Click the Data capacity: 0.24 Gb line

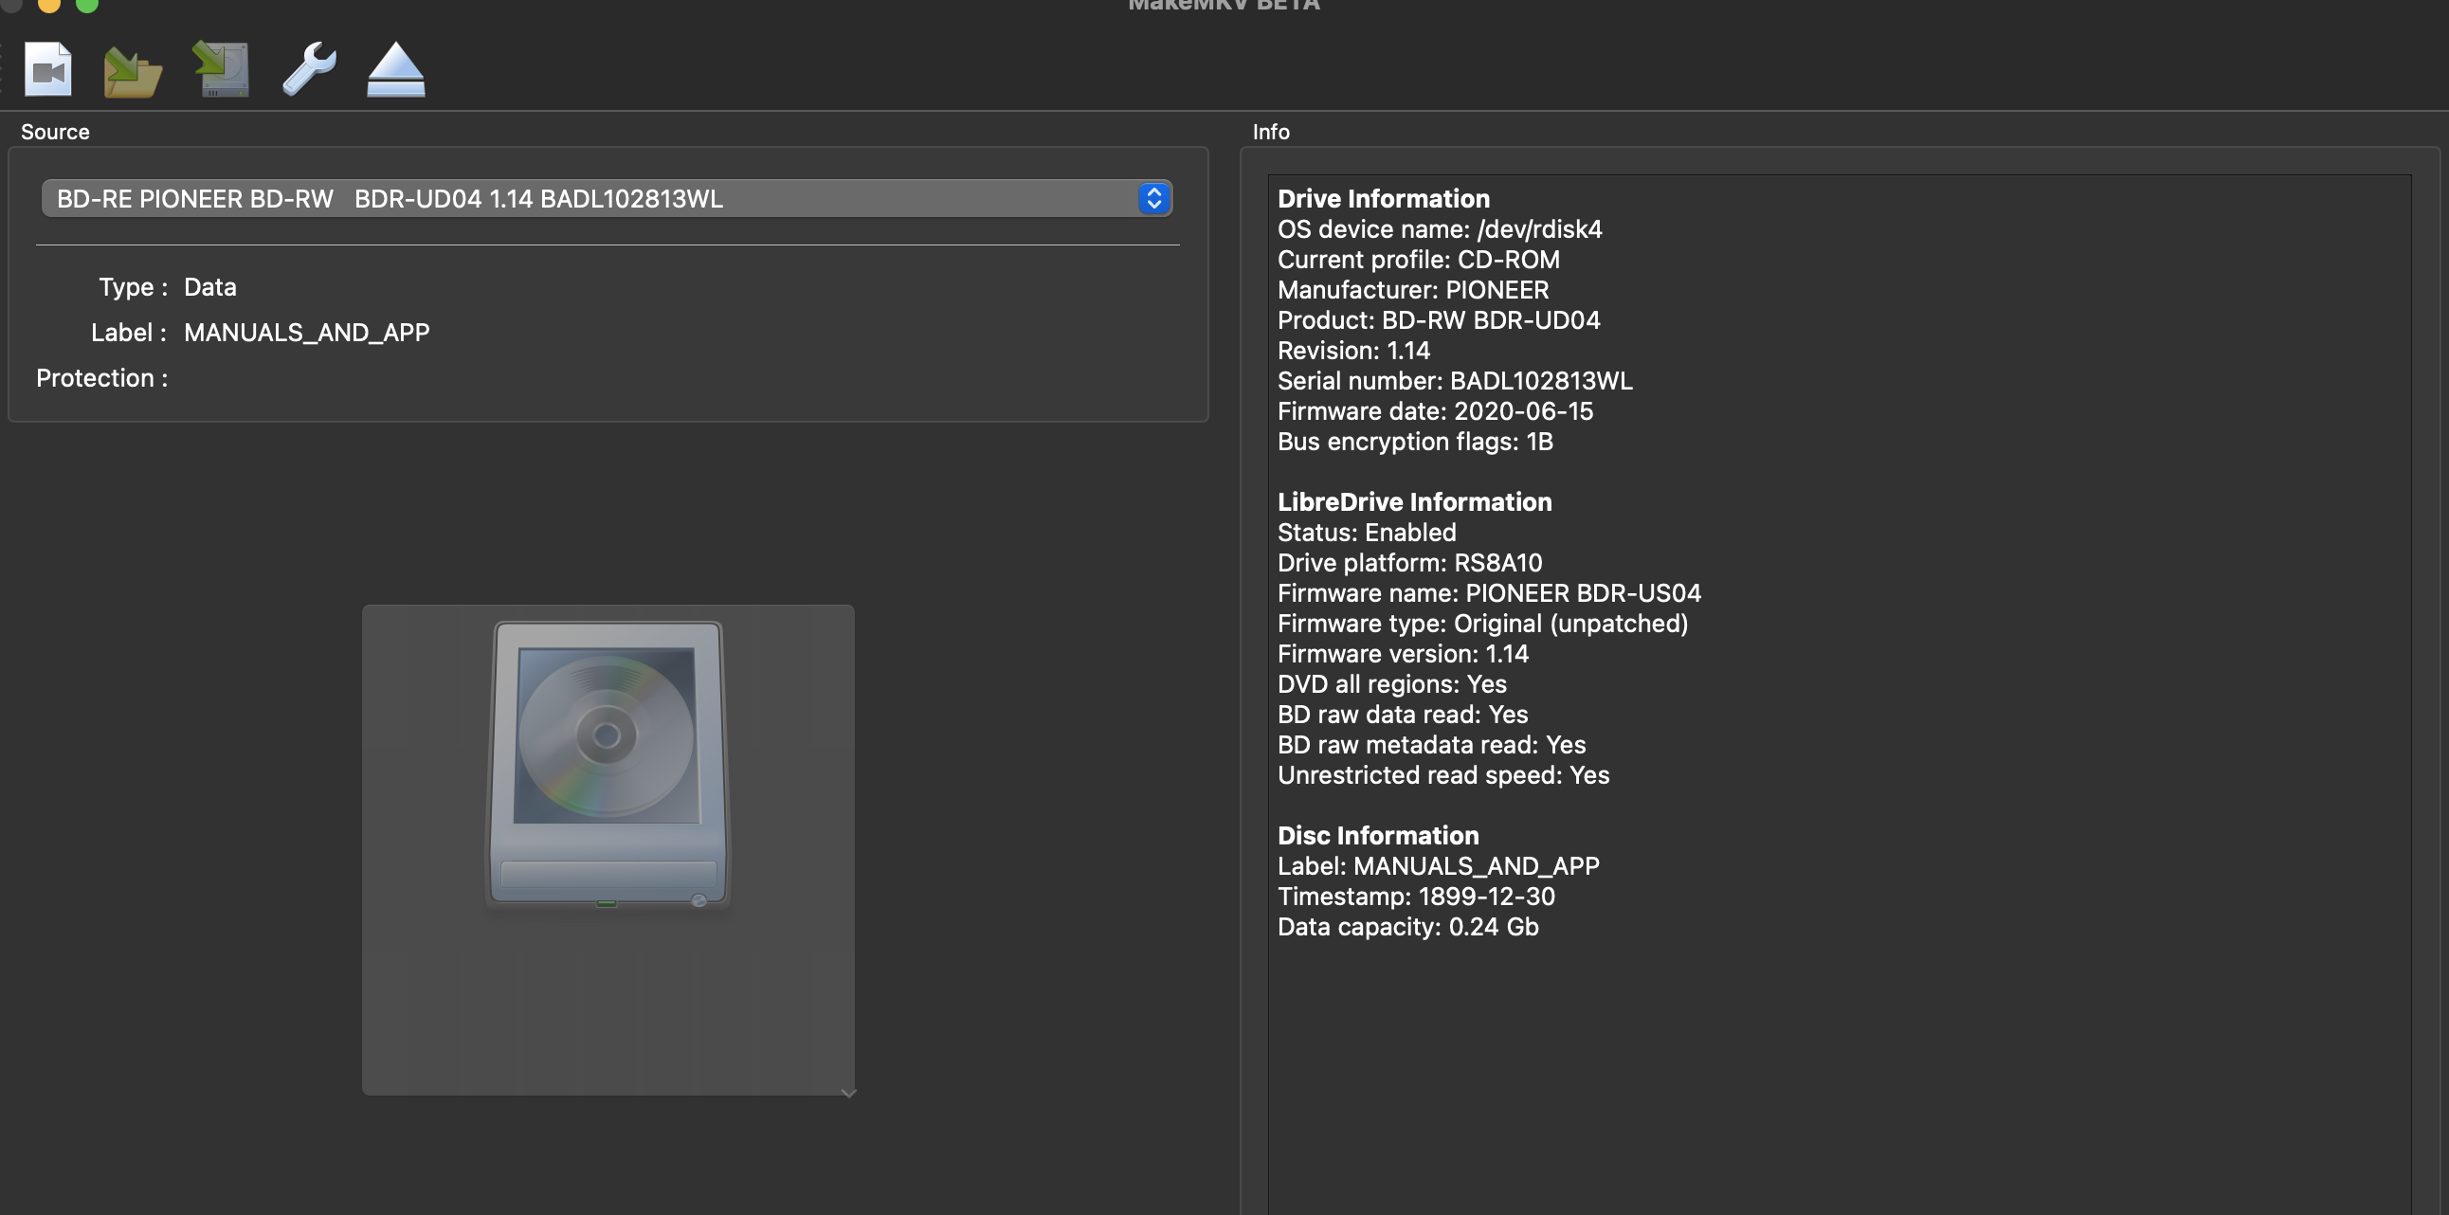pos(1407,927)
